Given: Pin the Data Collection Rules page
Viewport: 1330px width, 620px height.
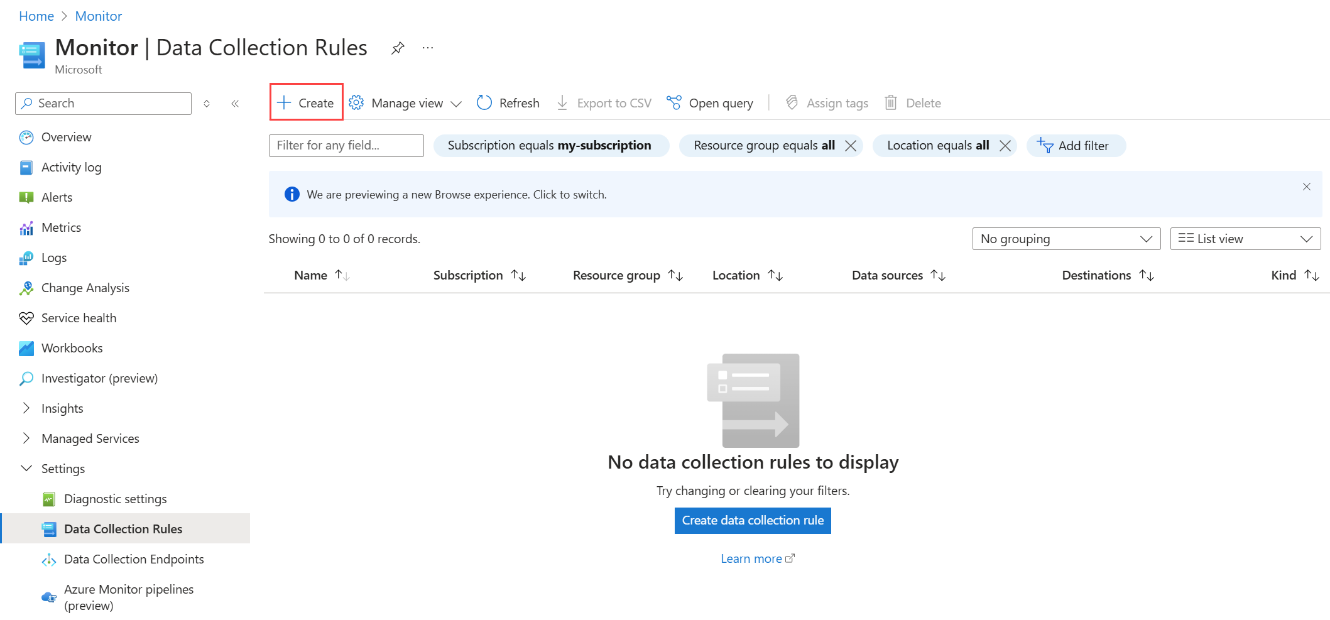Looking at the screenshot, I should coord(398,48).
